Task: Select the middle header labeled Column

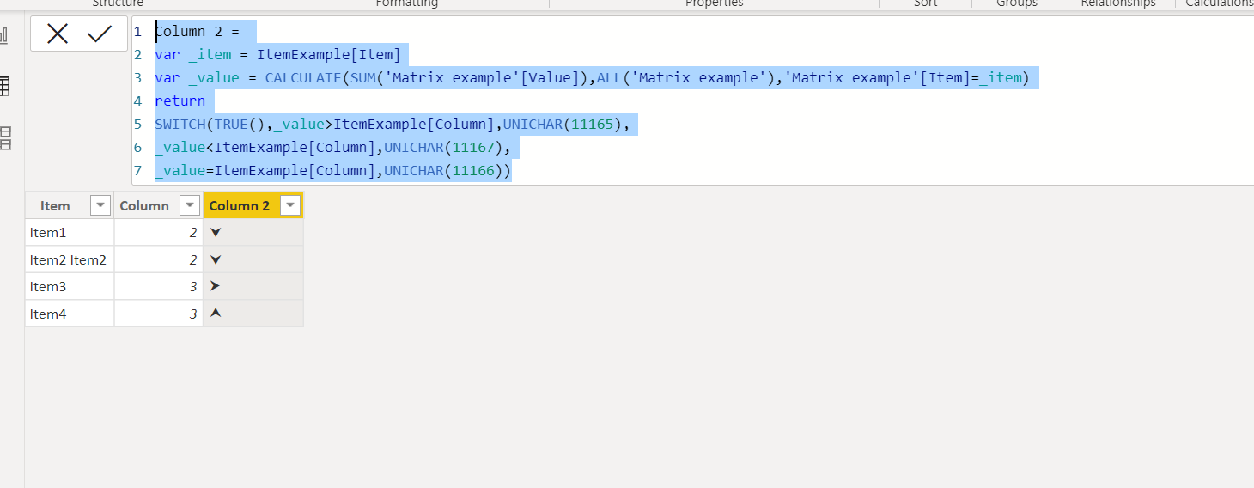Action: (x=144, y=205)
